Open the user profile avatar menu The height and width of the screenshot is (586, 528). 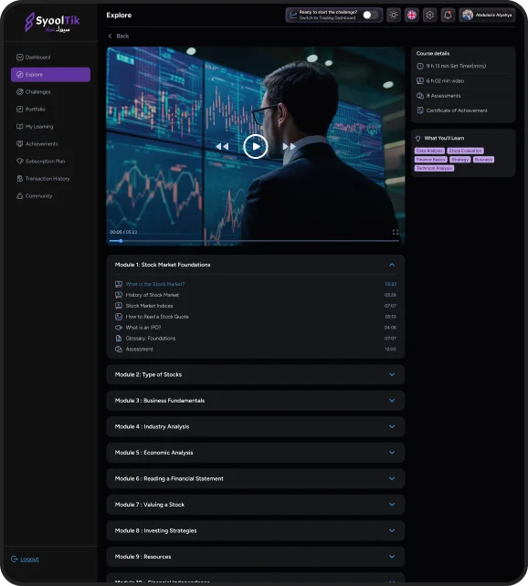[487, 15]
